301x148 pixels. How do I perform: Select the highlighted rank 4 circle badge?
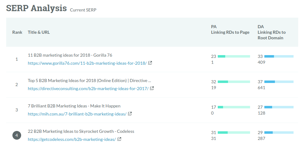tap(17, 135)
